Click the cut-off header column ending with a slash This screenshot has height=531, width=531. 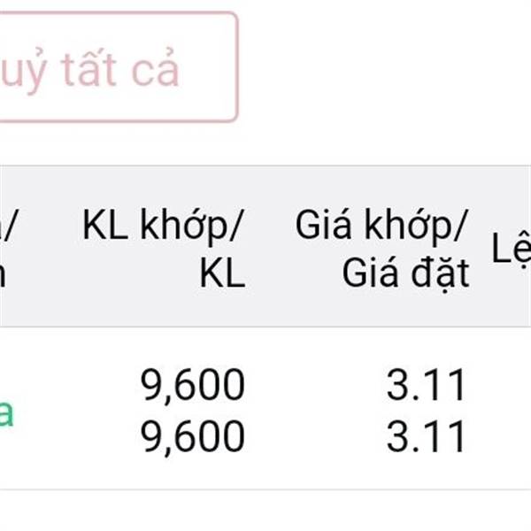pos(7,248)
